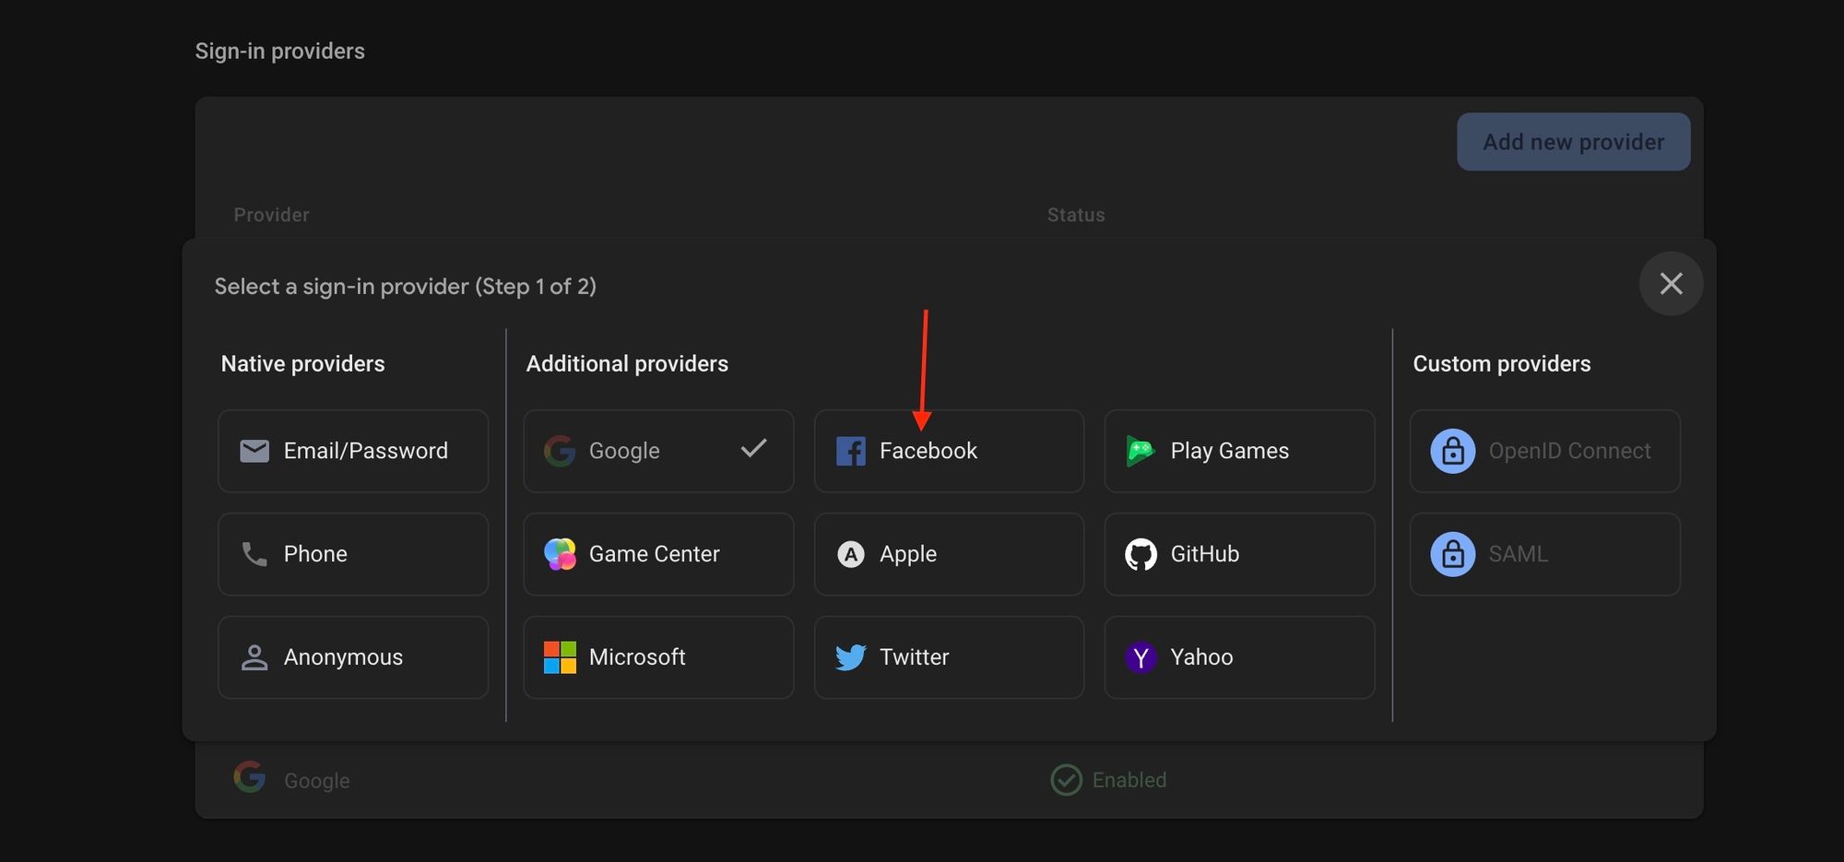Click the Custom providers heading
The width and height of the screenshot is (1844, 862).
(1501, 364)
